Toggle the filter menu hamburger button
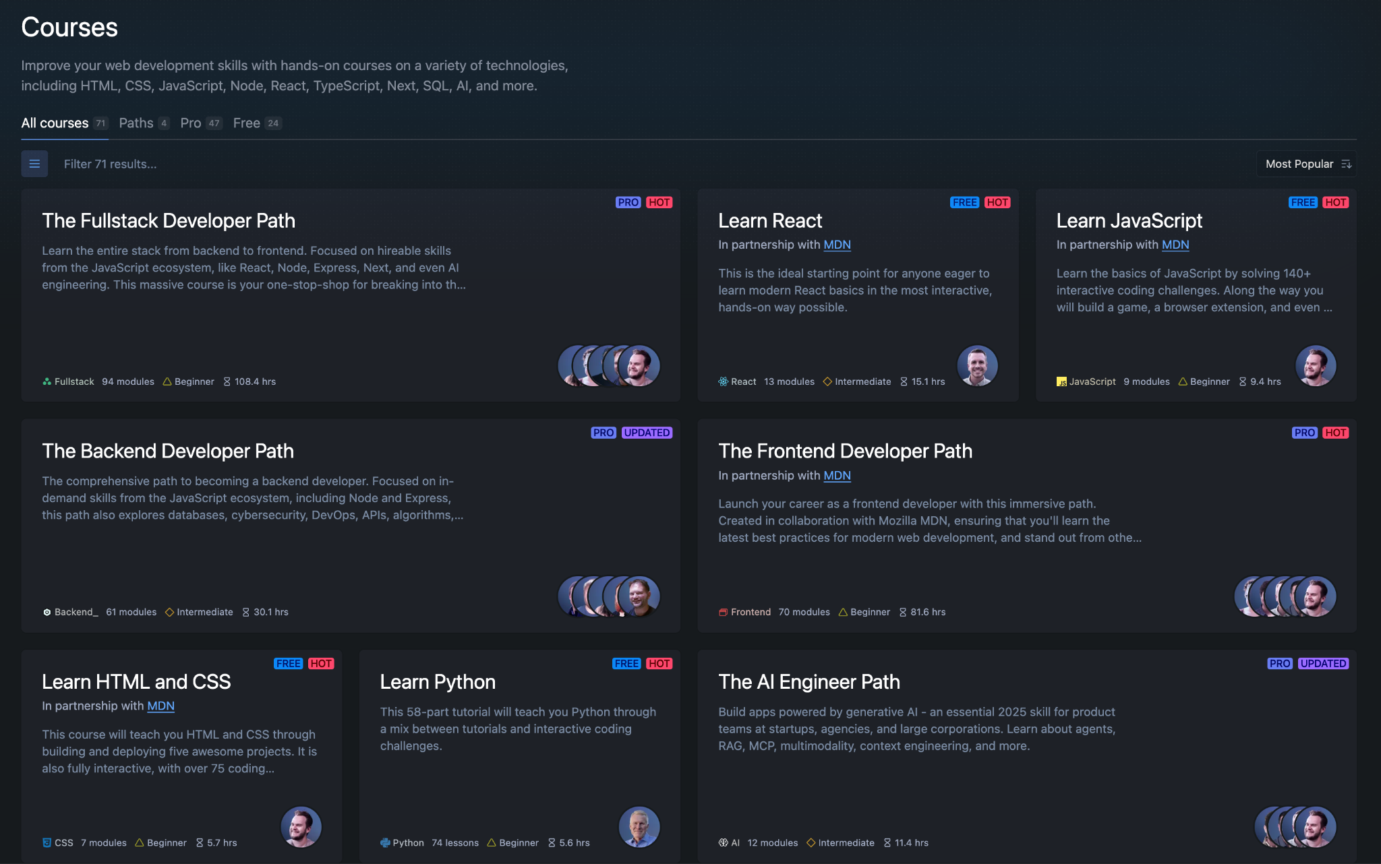This screenshot has width=1381, height=864. coord(34,164)
